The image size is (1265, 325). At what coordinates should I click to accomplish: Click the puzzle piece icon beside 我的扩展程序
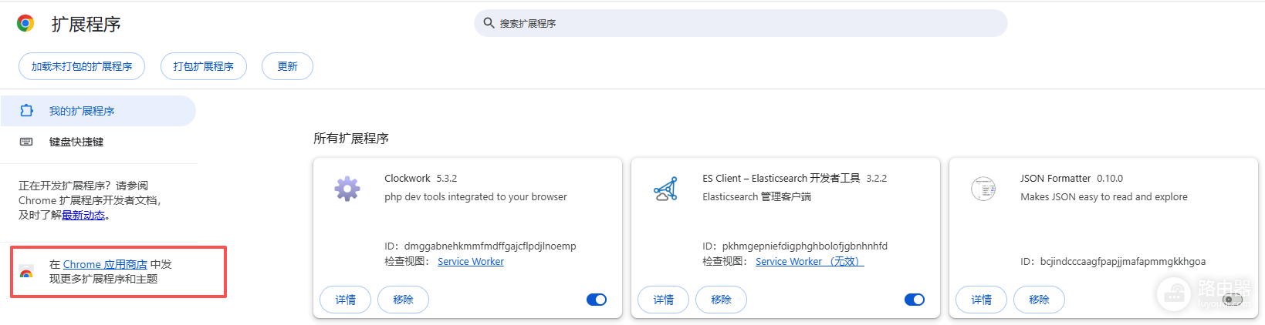[27, 110]
